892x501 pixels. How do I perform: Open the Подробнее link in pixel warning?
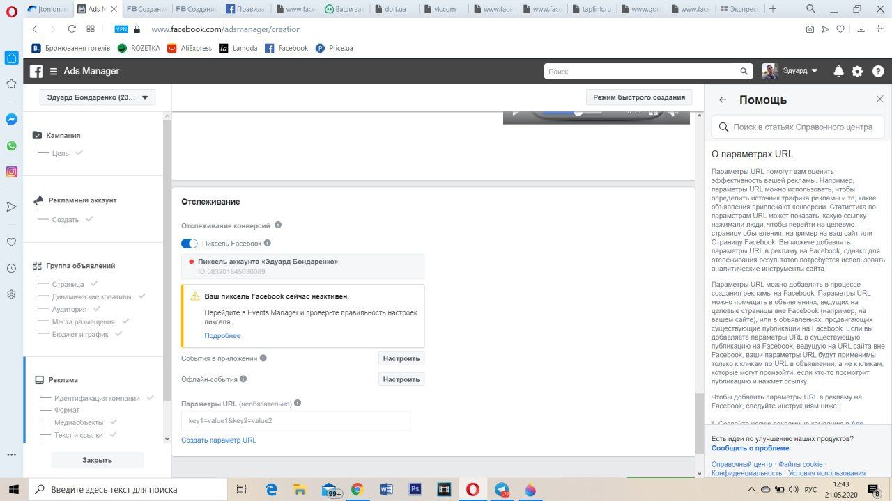(222, 335)
